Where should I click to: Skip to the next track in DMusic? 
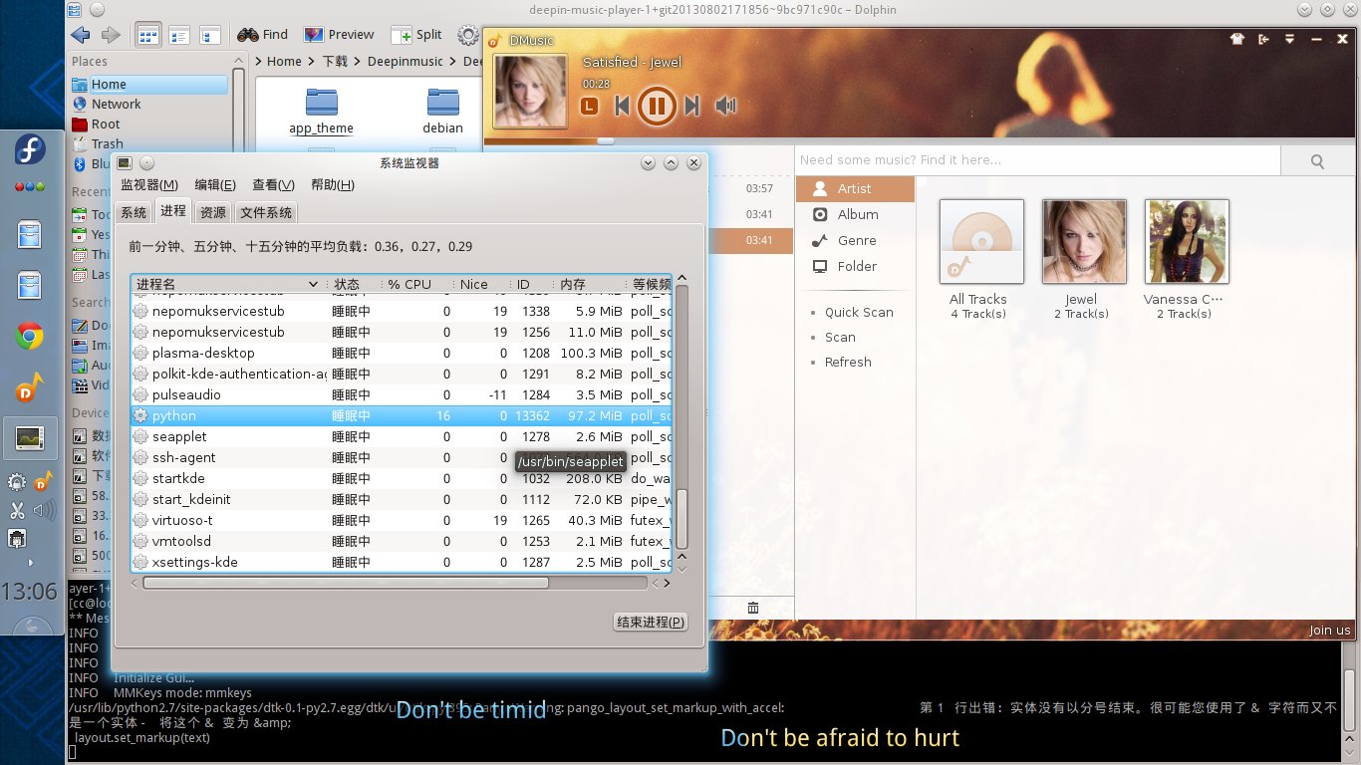[x=692, y=106]
